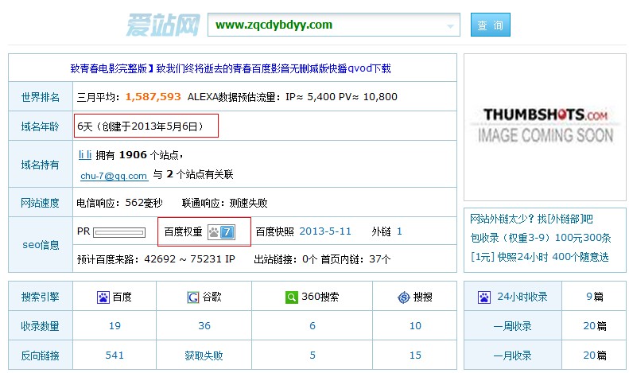Click the Baidu paw icon in search engines
This screenshot has width=629, height=373.
pos(103,297)
